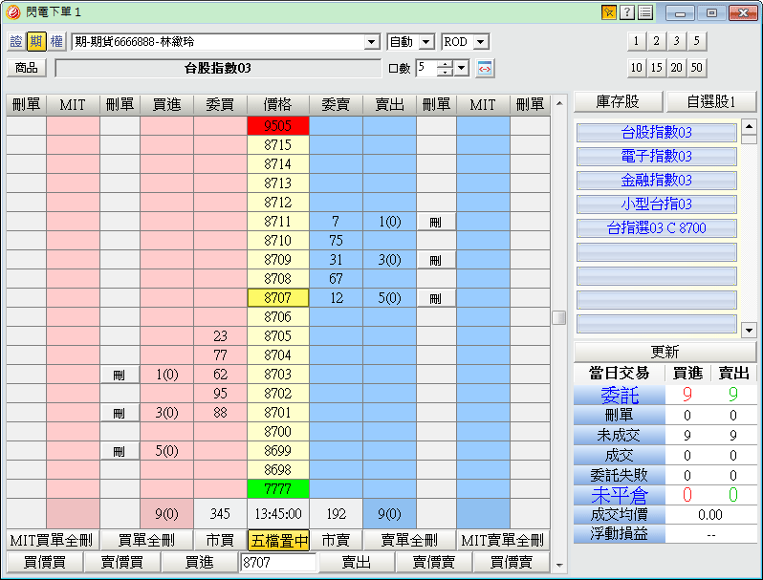This screenshot has width=763, height=580.
Task: Delete the buy order at price 8703
Action: pos(120,375)
